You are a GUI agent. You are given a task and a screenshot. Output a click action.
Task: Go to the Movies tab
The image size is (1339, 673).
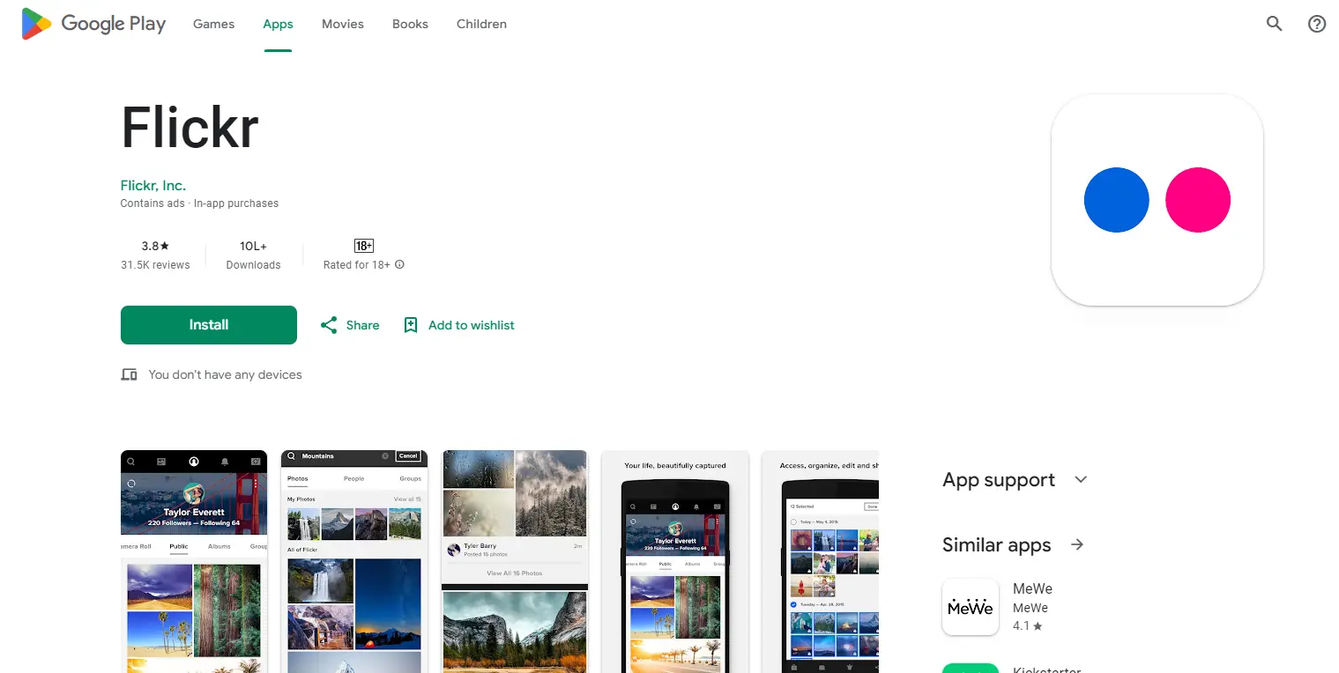click(343, 24)
